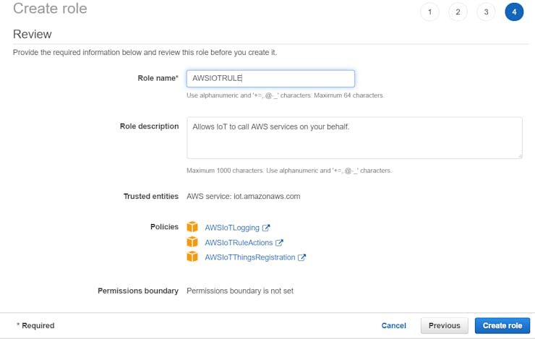Go to step 3 circle
The image size is (535, 339).
486,12
